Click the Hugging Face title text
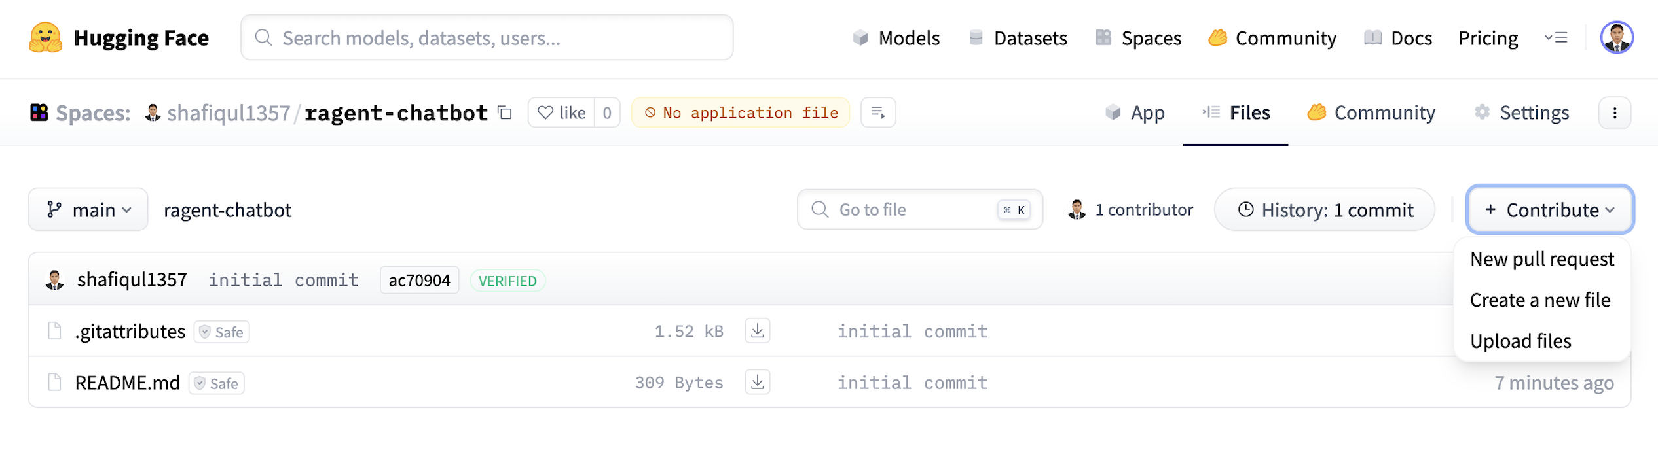This screenshot has height=463, width=1658. [141, 38]
